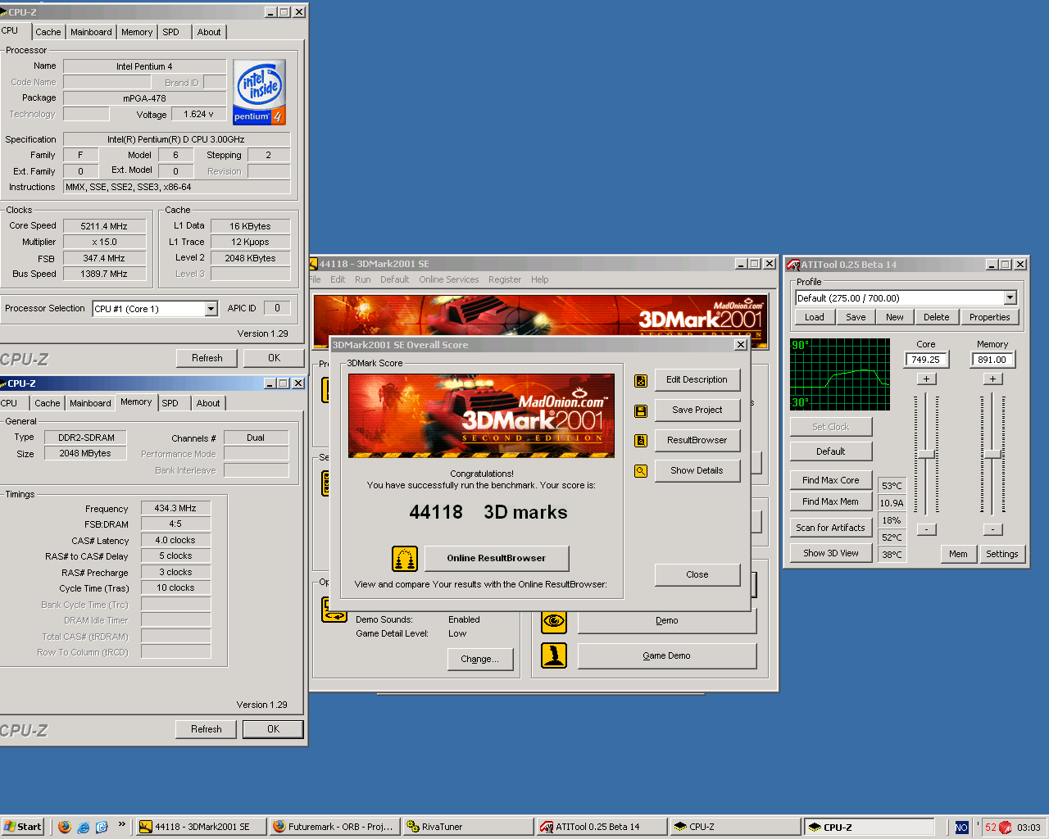Open the About tab in top CPU-Z
Viewport: 1049px width, 839px height.
click(209, 32)
